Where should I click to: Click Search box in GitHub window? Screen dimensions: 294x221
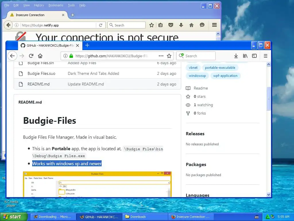coord(196,56)
